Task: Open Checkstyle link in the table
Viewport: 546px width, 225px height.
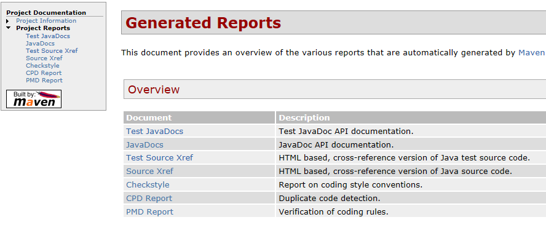Action: [x=148, y=184]
